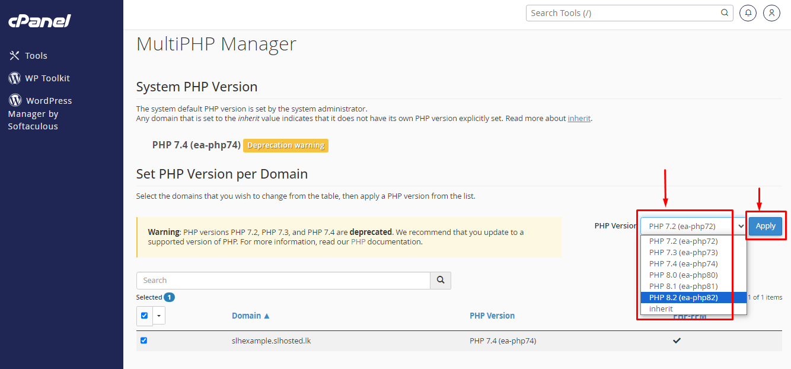
Task: Collapse the PHP Version combo box
Action: (x=693, y=226)
